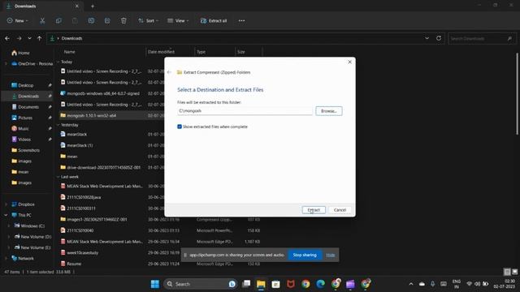This screenshot has height=292, width=520.
Task: Select the mongodb-windows-x86_64 signed file
Action: (103, 93)
